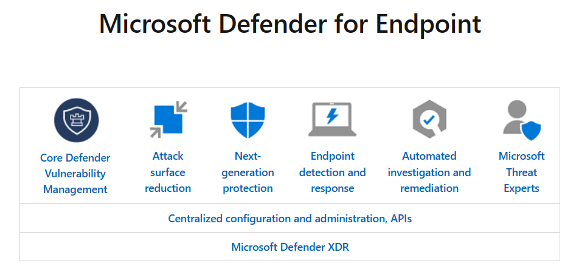Click the word "remediation" under Automated investigation
This screenshot has width=576, height=266.
tap(429, 188)
